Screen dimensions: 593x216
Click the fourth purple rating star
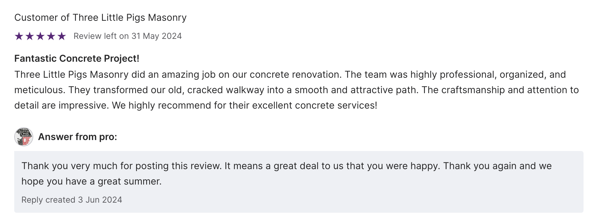point(51,36)
